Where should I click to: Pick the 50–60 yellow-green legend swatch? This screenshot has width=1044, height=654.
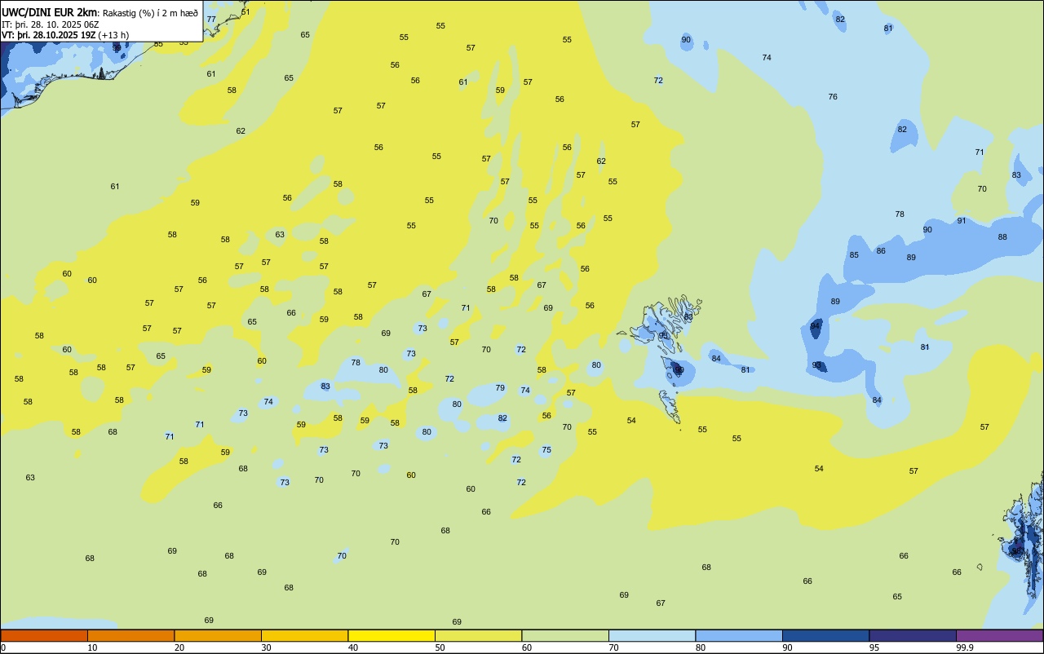coord(478,635)
